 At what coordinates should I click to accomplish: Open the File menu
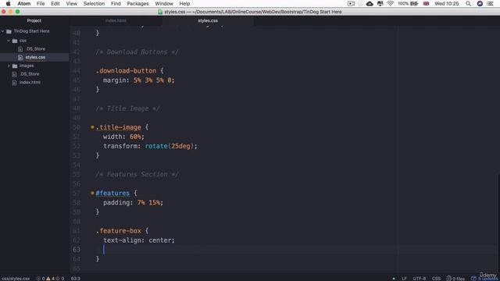(41, 3)
